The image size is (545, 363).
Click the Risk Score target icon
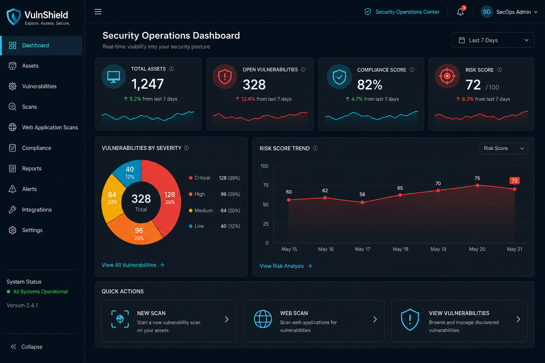(447, 76)
